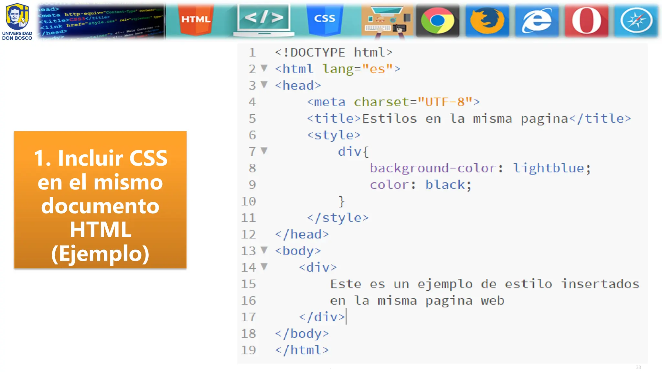Click the opening body tag on line 13
Image resolution: width=662 pixels, height=372 pixels.
[x=298, y=251]
